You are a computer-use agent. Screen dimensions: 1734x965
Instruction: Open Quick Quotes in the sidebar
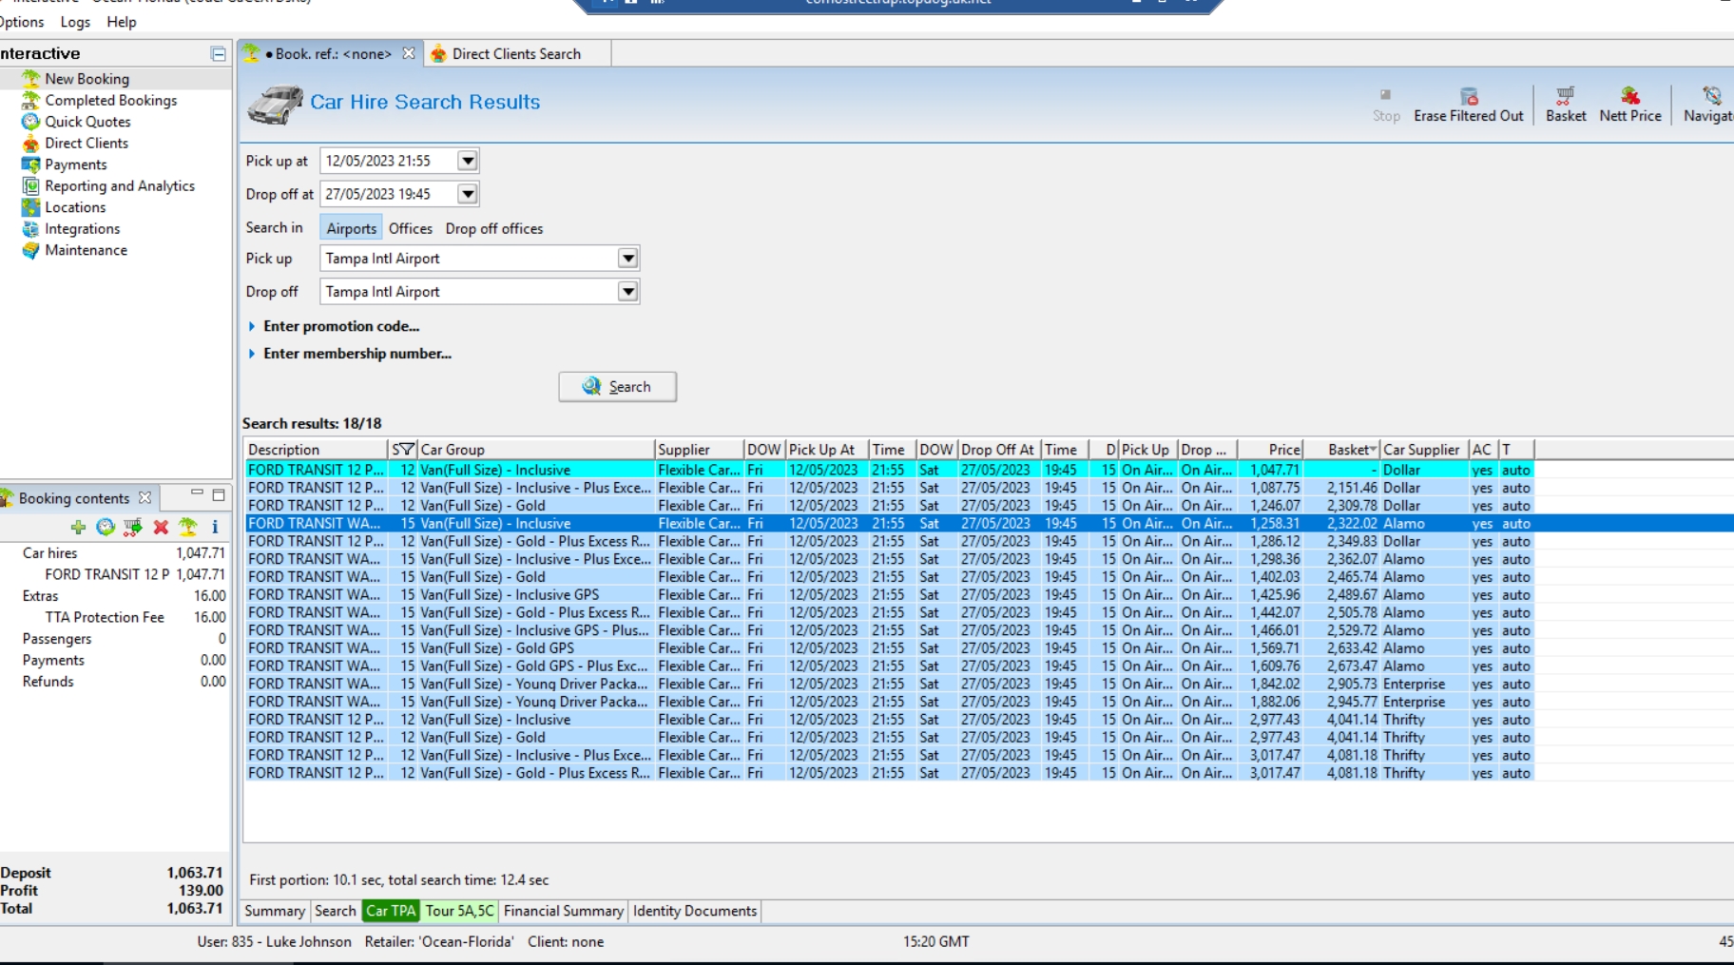click(x=87, y=122)
